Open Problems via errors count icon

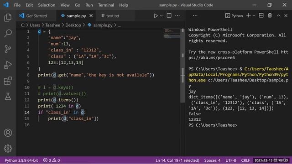pos(47,160)
